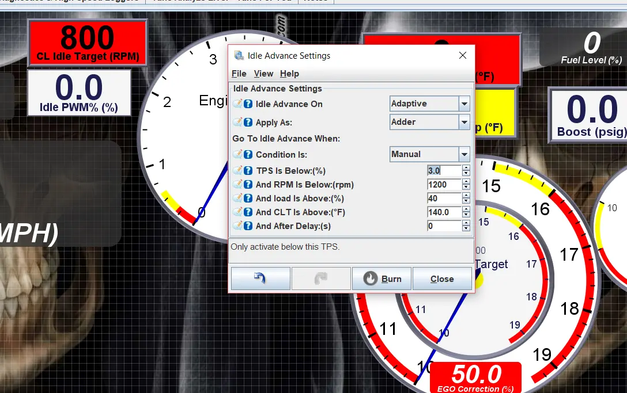Click the pencil icon beside And CLT Is Above
The height and width of the screenshot is (393, 627).
[238, 212]
